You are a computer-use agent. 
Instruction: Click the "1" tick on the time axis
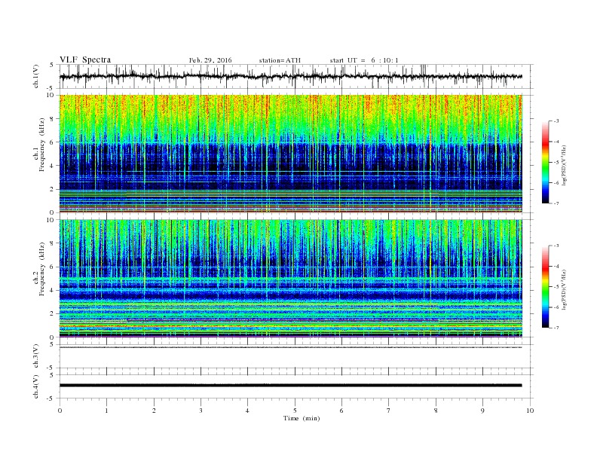pyautogui.click(x=106, y=411)
